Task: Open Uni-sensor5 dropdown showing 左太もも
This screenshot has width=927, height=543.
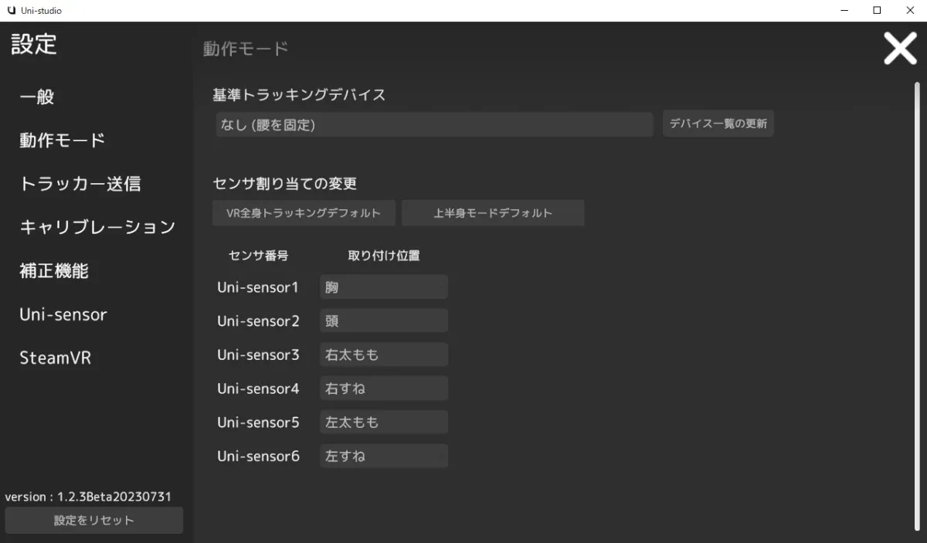Action: (384, 422)
